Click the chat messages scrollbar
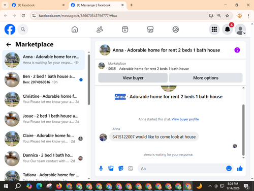Screen dimensions: 254x191 pyautogui.click(x=243, y=130)
